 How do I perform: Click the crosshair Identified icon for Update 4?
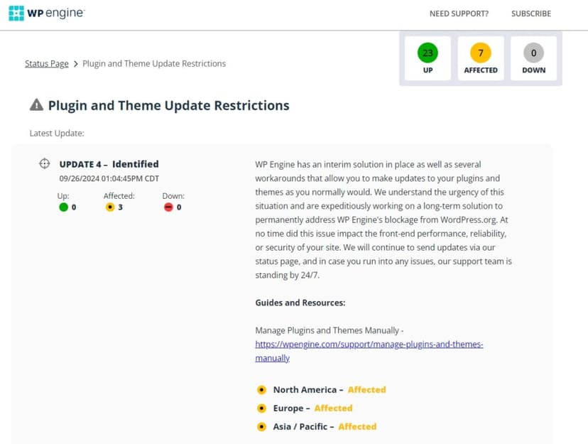point(45,164)
